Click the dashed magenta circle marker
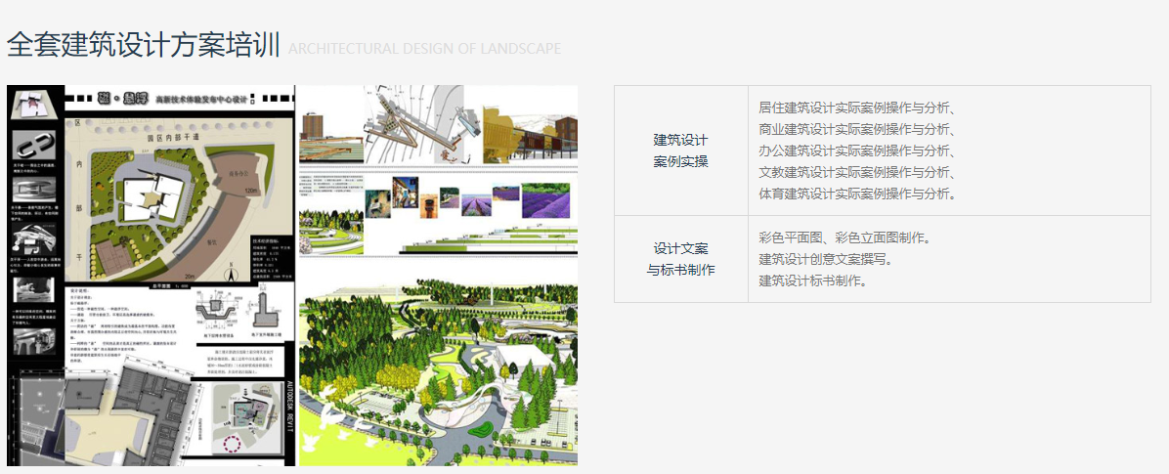1169x474 pixels. [x=233, y=446]
